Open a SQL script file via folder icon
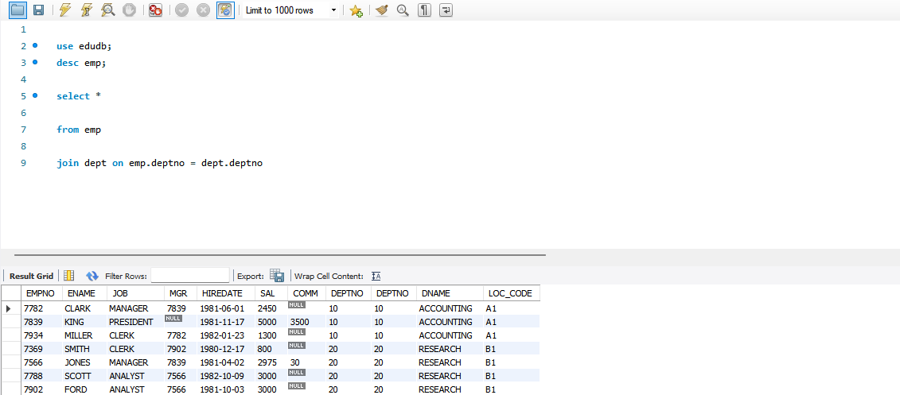This screenshot has width=900, height=395. (x=18, y=10)
